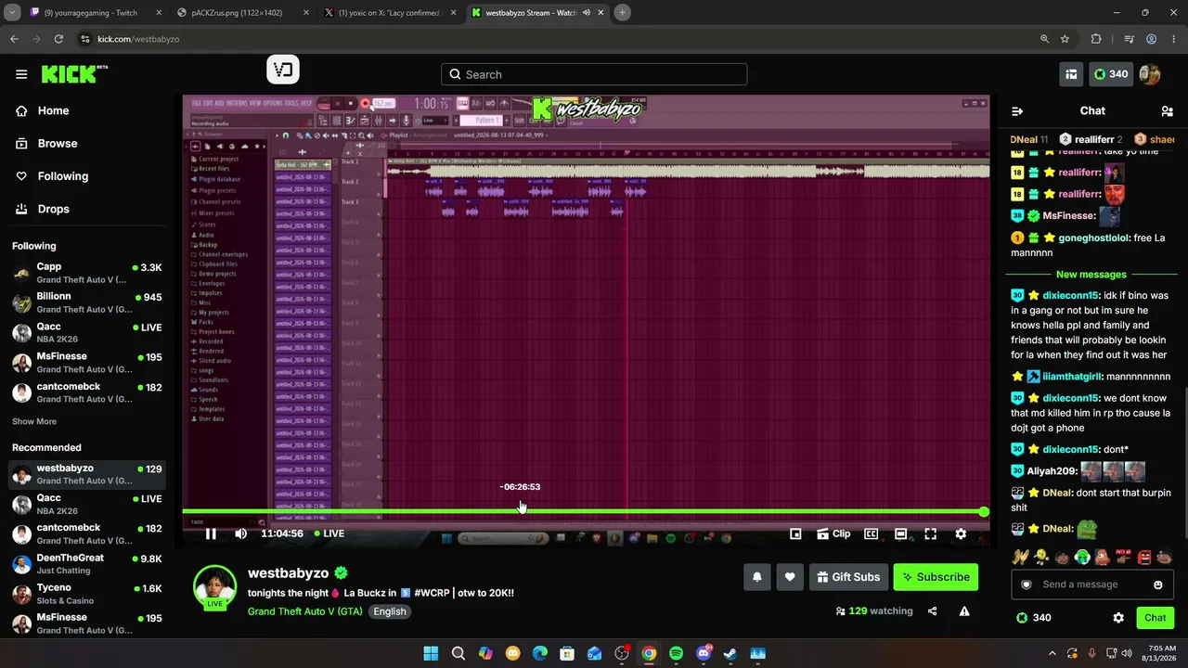Jump to LIVE in the player
This screenshot has height=668, width=1188.
(x=329, y=533)
